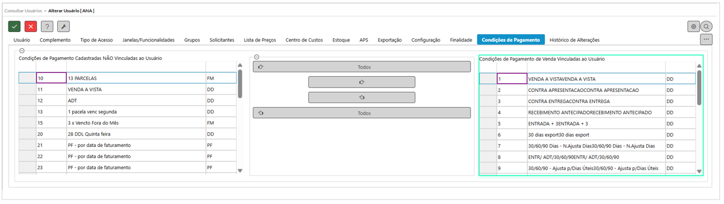
Task: Collapse the unlinked payment conditions panel
Action: [x=21, y=51]
